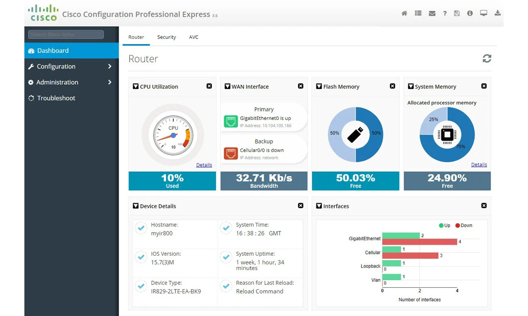528x316 pixels.
Task: Click the Troubleshoot sidebar icon
Action: tap(30, 98)
